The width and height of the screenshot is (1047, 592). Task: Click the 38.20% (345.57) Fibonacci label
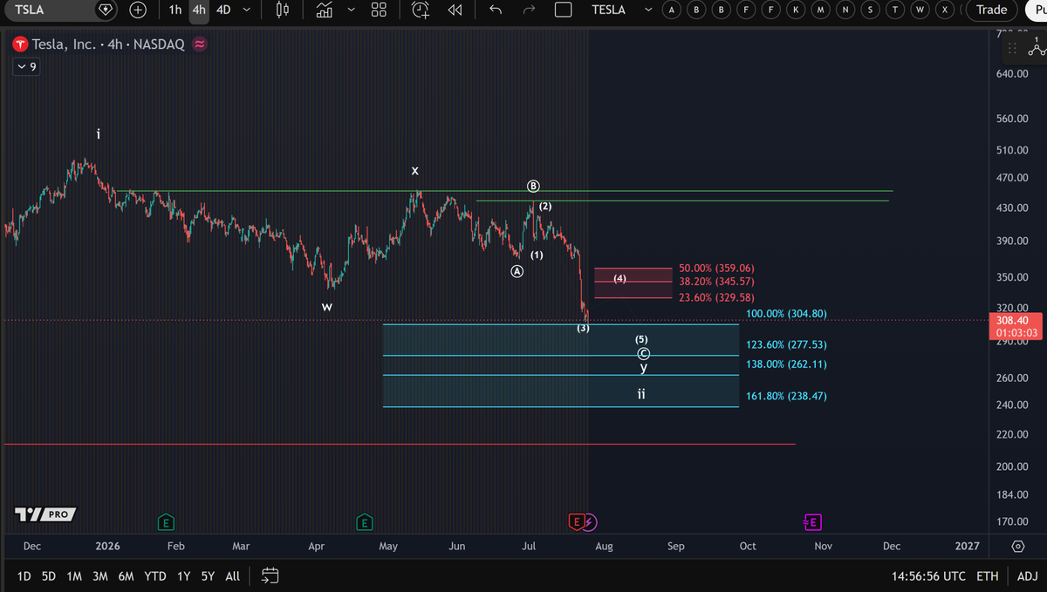coord(716,282)
